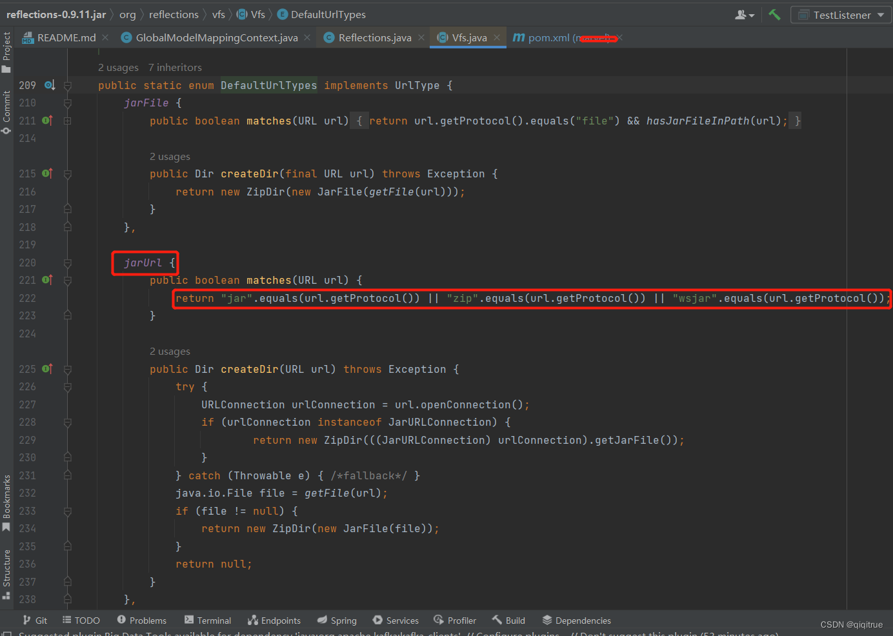Screen dimensions: 893x636
Task: Collapse the if block fold at line 233
Action: coord(68,512)
